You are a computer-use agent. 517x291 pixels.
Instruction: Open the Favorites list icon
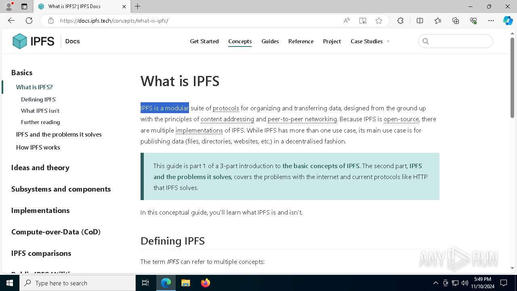coord(438,21)
